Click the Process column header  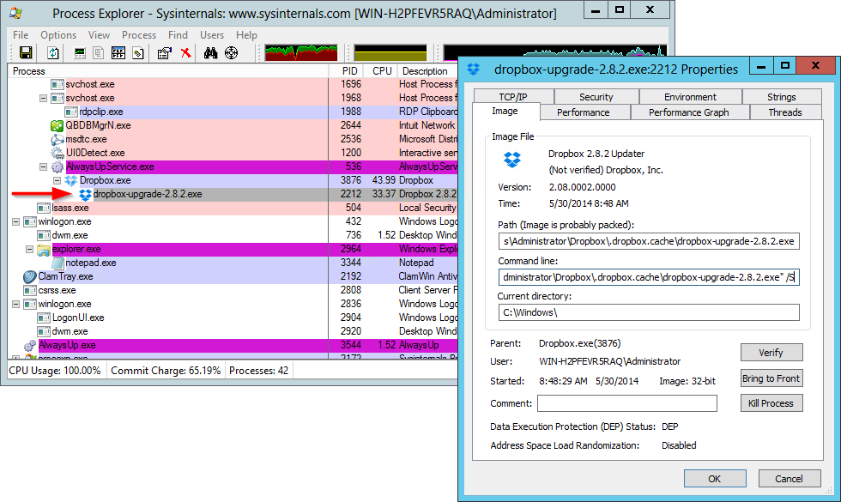168,70
